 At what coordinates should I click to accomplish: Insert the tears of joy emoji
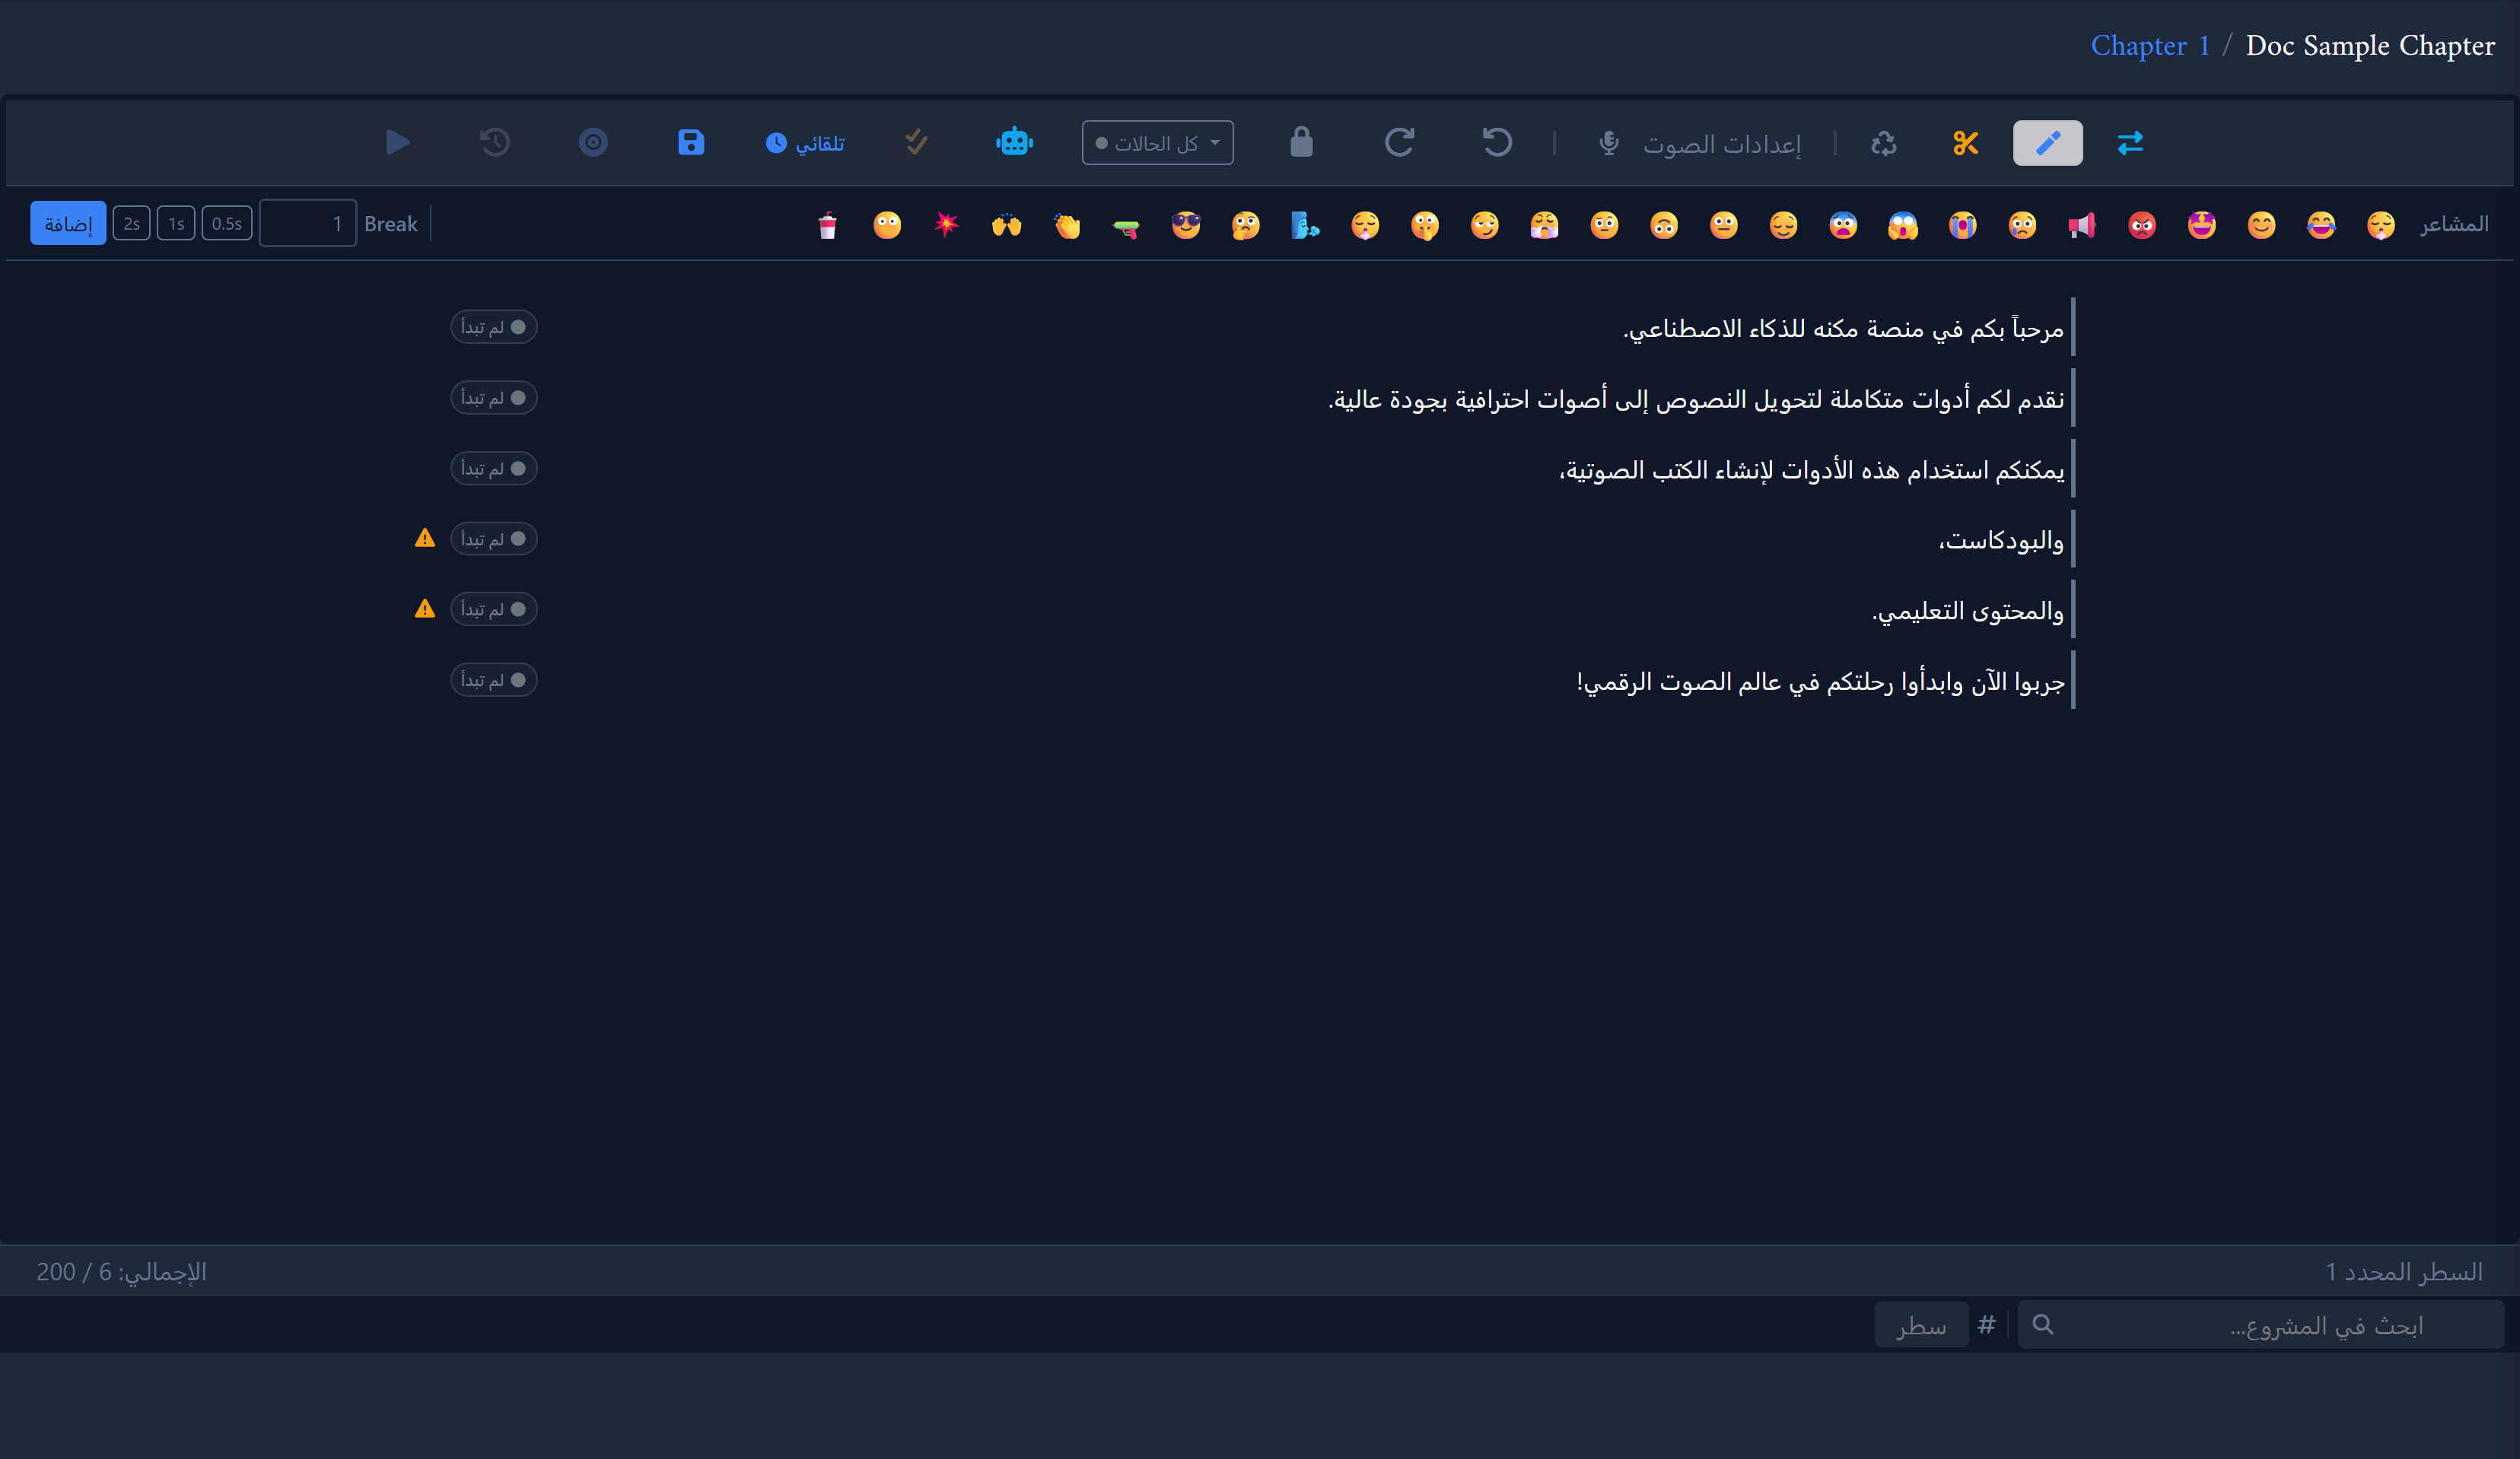[x=2321, y=225]
